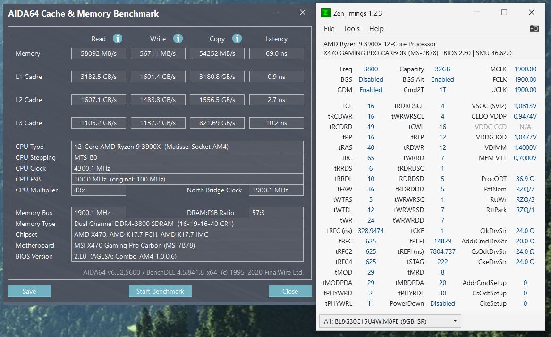Click the GDM value Enabled
551x337 pixels.
pyautogui.click(x=371, y=90)
